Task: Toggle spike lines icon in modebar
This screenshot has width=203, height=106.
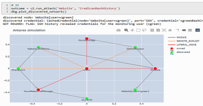Action: point(177,30)
